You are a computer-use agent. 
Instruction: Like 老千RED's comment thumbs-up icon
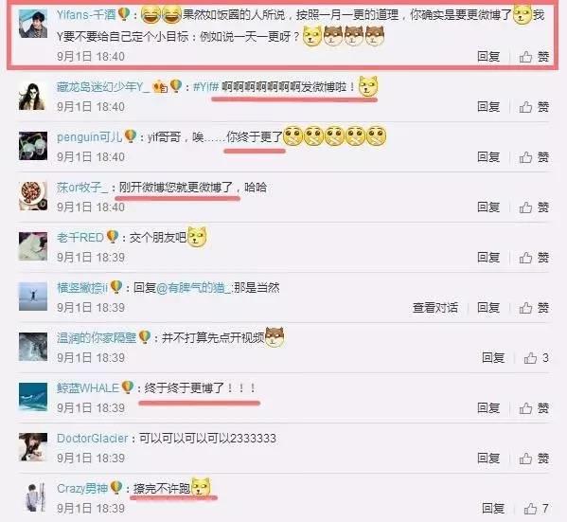525,258
